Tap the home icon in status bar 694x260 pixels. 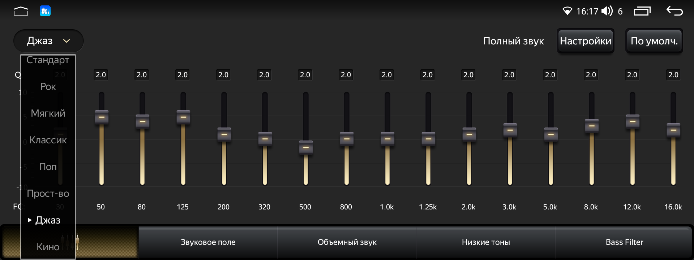21,12
